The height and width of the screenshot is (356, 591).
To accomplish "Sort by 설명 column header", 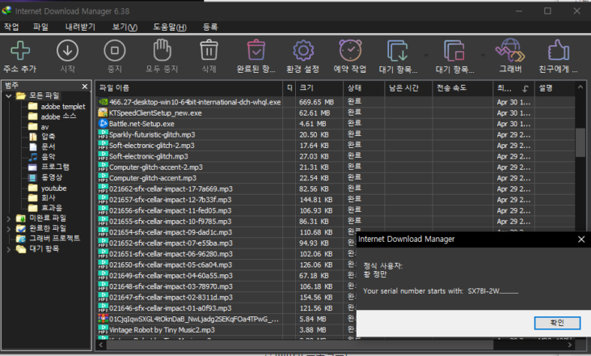I will click(x=555, y=88).
